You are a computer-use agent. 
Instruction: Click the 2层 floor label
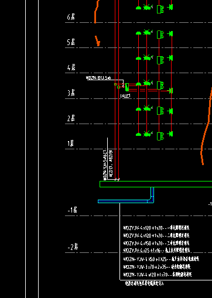71,118
